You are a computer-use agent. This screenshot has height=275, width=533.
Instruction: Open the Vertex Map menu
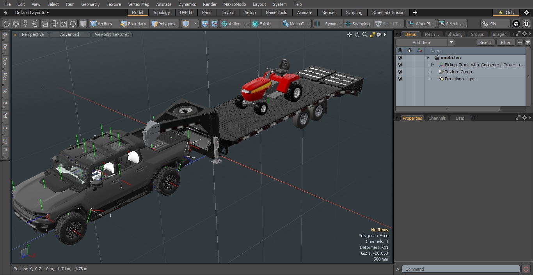tap(139, 4)
